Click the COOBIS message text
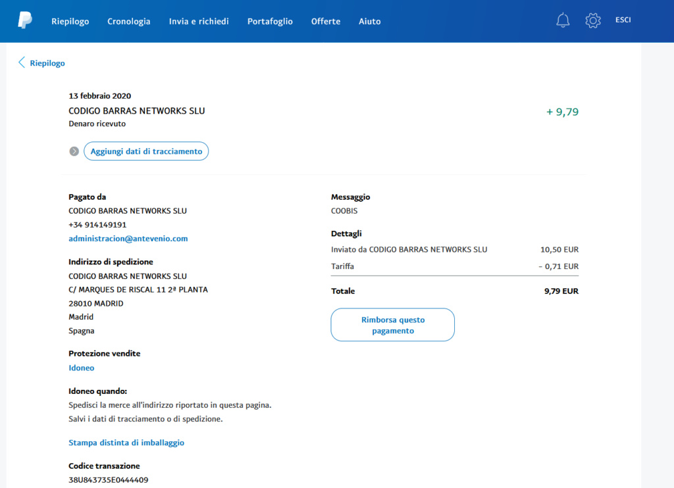The image size is (674, 488). pyautogui.click(x=344, y=211)
